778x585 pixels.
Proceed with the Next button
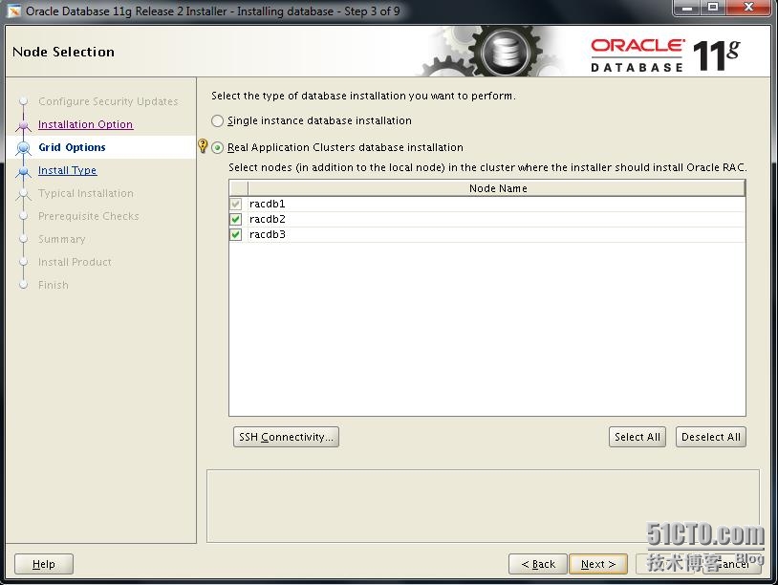pyautogui.click(x=598, y=564)
